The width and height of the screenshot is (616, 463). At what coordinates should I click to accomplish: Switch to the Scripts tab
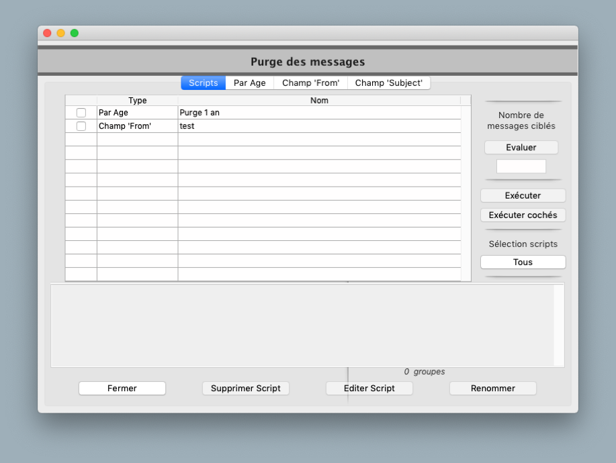(203, 83)
